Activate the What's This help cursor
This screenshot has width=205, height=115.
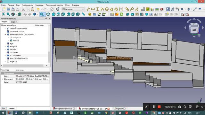[x=57, y=9]
